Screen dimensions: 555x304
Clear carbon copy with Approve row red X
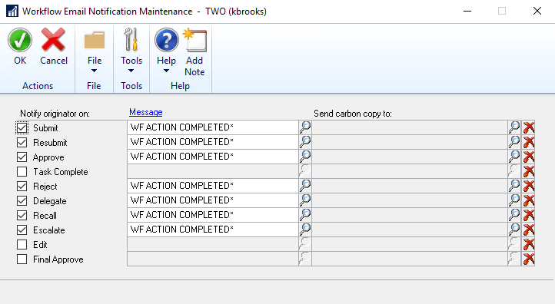click(529, 157)
